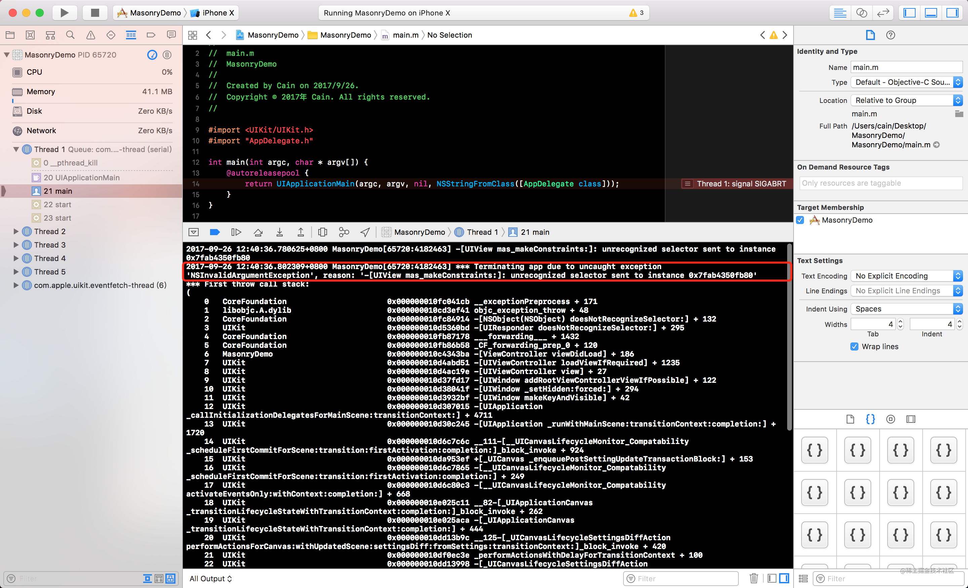
Task: Show the Object library
Action: coord(890,419)
